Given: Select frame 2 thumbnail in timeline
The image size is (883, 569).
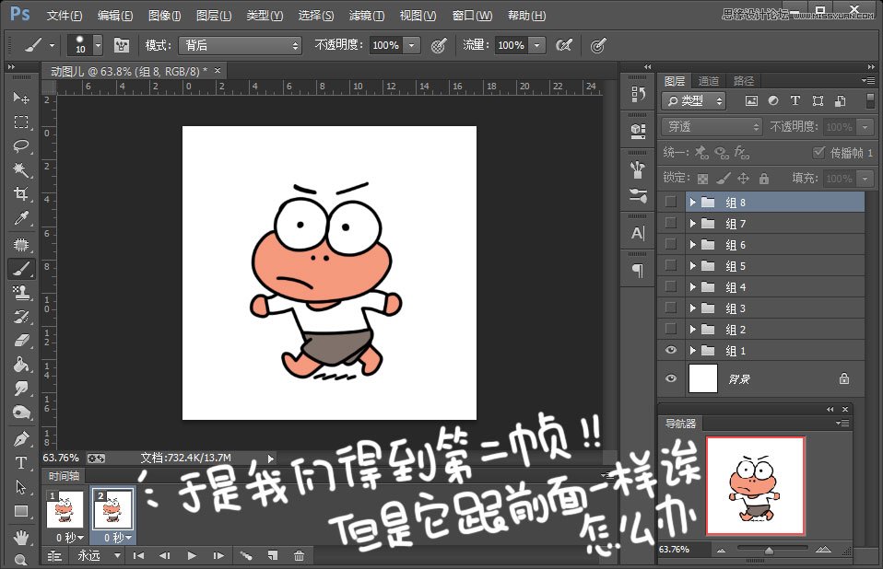Looking at the screenshot, I should (112, 509).
